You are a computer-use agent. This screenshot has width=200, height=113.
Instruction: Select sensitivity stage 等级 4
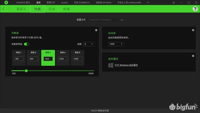tap(63, 58)
